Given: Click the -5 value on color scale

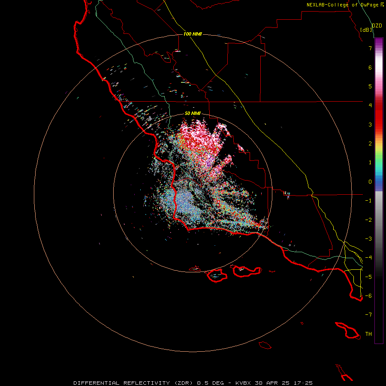Looking at the screenshot, I should point(368,277).
